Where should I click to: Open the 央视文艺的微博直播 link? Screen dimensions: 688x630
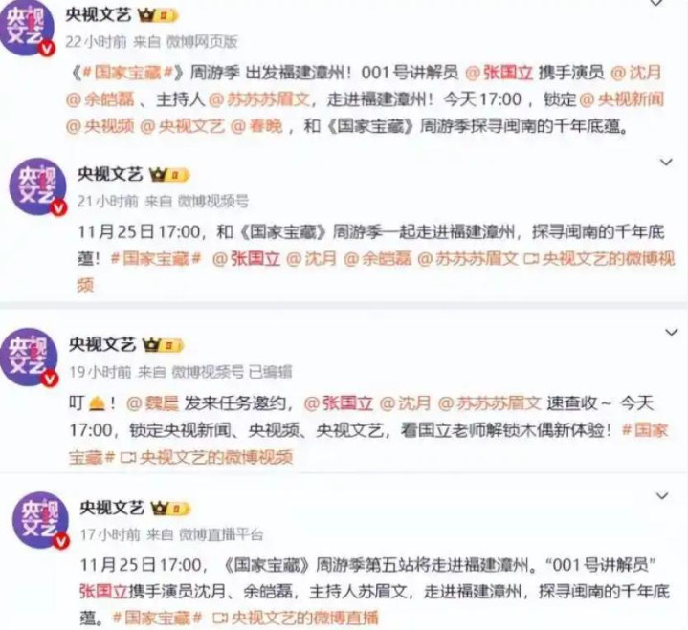[x=295, y=618]
